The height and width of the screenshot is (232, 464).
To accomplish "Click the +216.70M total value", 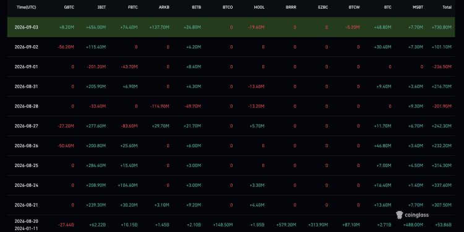I will pos(442,87).
